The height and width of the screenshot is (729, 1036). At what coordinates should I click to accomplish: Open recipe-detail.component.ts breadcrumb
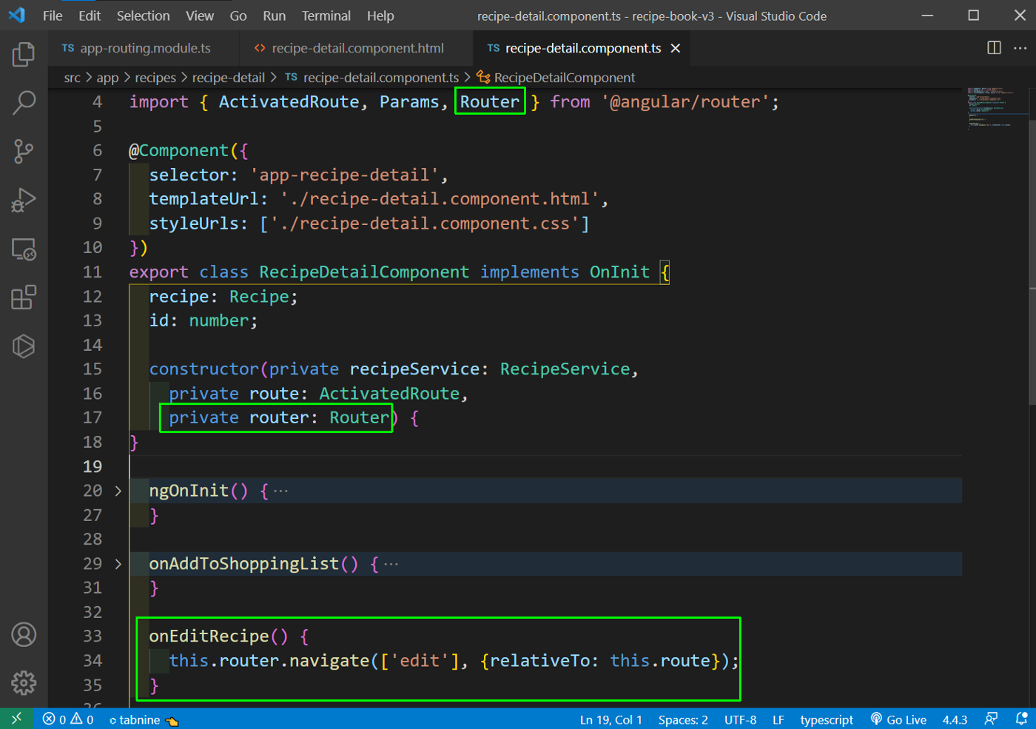point(372,78)
